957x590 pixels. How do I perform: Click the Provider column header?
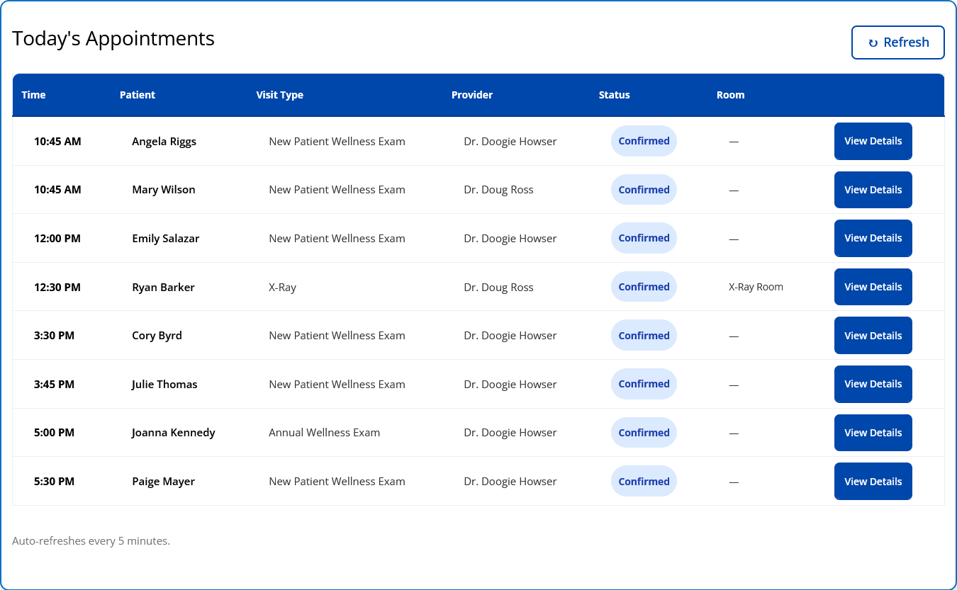[x=471, y=95]
